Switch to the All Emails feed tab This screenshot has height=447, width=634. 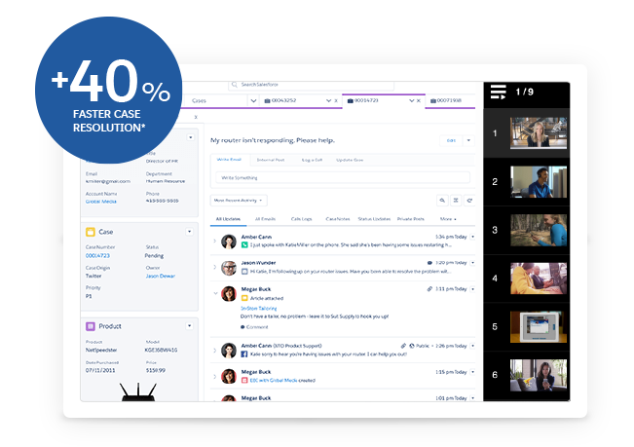pyautogui.click(x=265, y=220)
